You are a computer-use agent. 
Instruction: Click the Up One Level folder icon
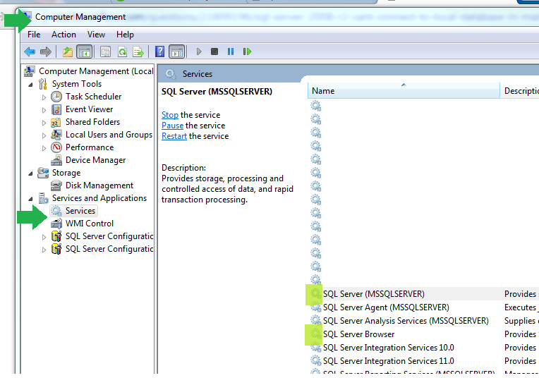68,51
